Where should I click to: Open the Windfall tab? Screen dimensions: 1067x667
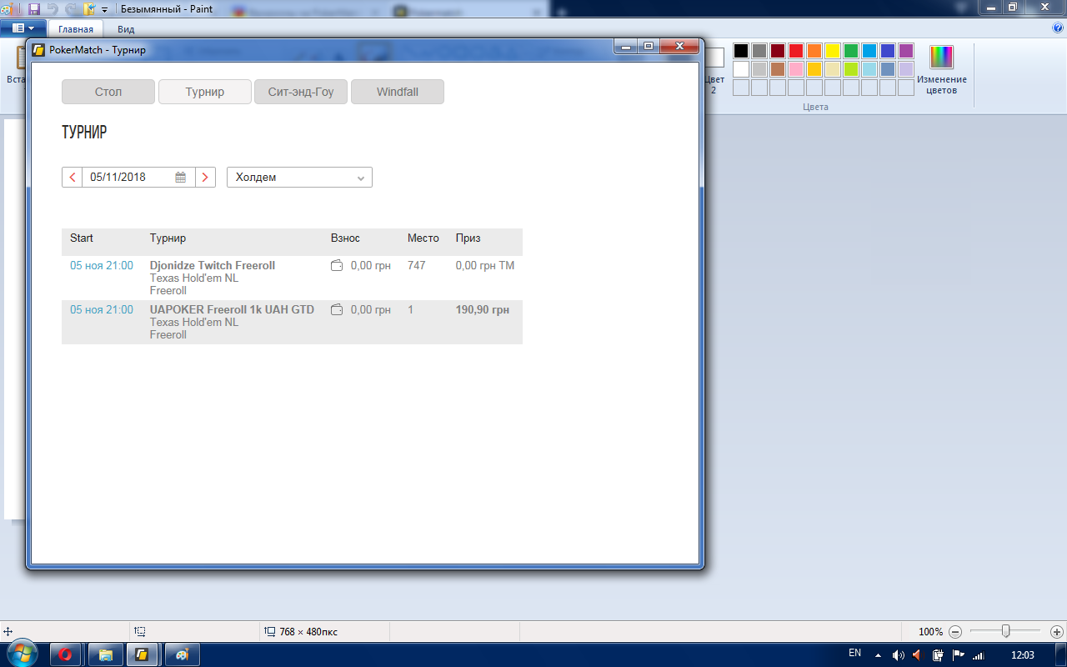point(398,92)
